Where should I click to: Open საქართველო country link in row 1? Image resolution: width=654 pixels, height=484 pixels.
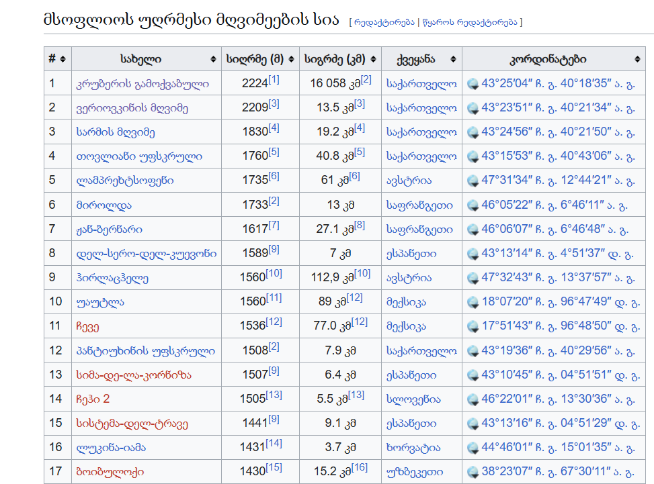click(x=421, y=84)
